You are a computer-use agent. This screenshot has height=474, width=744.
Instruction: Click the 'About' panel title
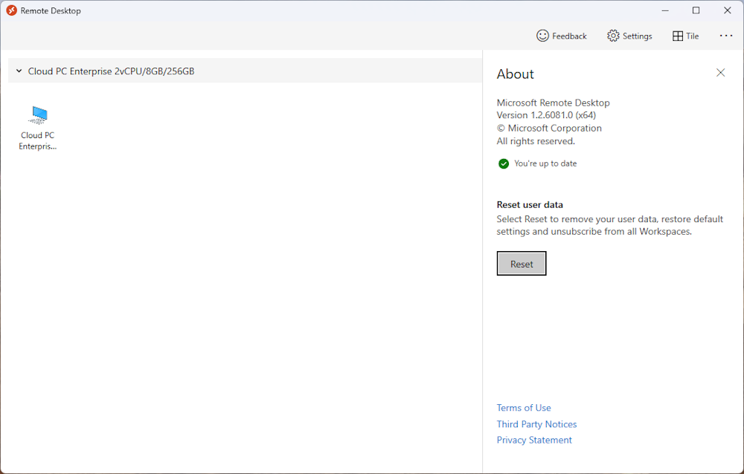pos(516,74)
